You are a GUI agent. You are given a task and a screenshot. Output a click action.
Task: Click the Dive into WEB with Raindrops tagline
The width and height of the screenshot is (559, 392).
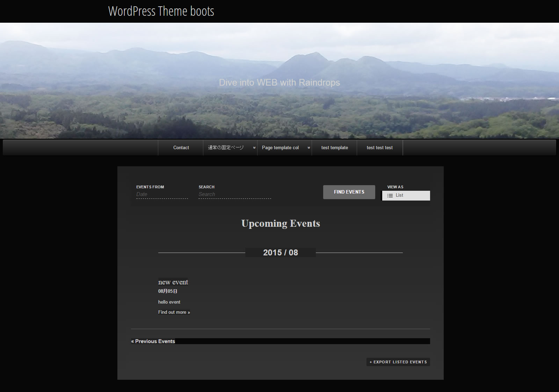pos(279,82)
